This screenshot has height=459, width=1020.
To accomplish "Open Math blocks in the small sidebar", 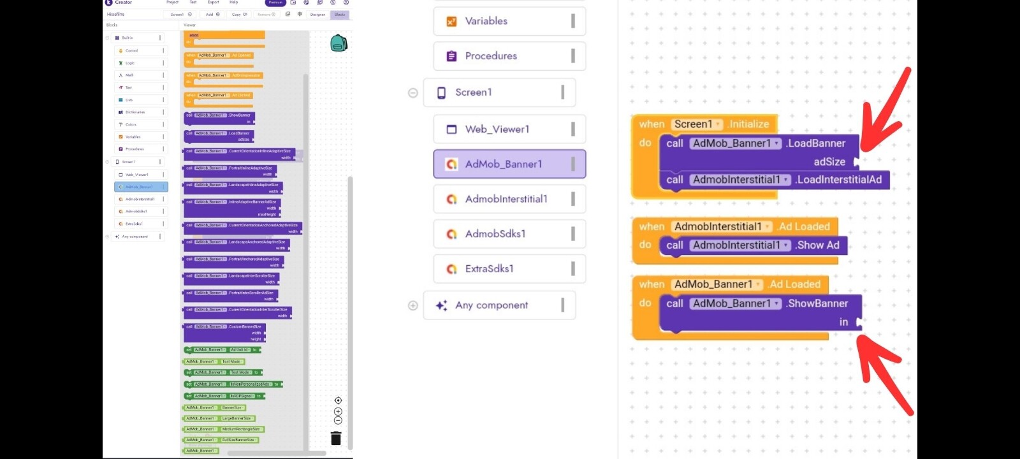I will coord(141,75).
